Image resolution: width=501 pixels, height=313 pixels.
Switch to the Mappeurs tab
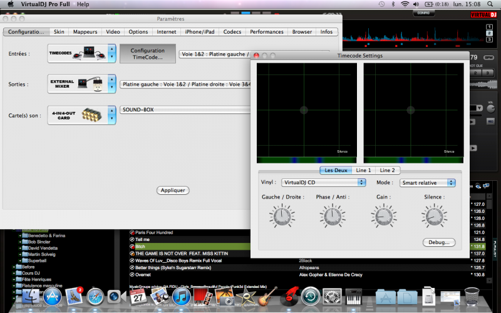point(85,32)
